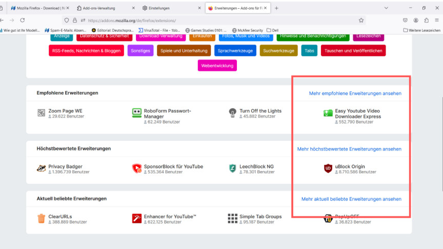
Task: Open the Dell bookmarks folder
Action: 273,30
